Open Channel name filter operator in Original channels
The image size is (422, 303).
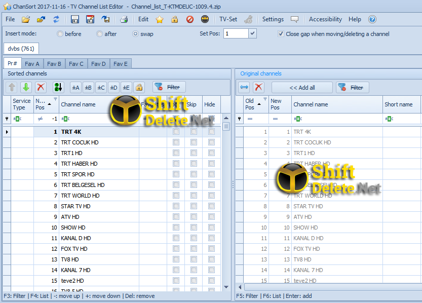click(x=298, y=119)
